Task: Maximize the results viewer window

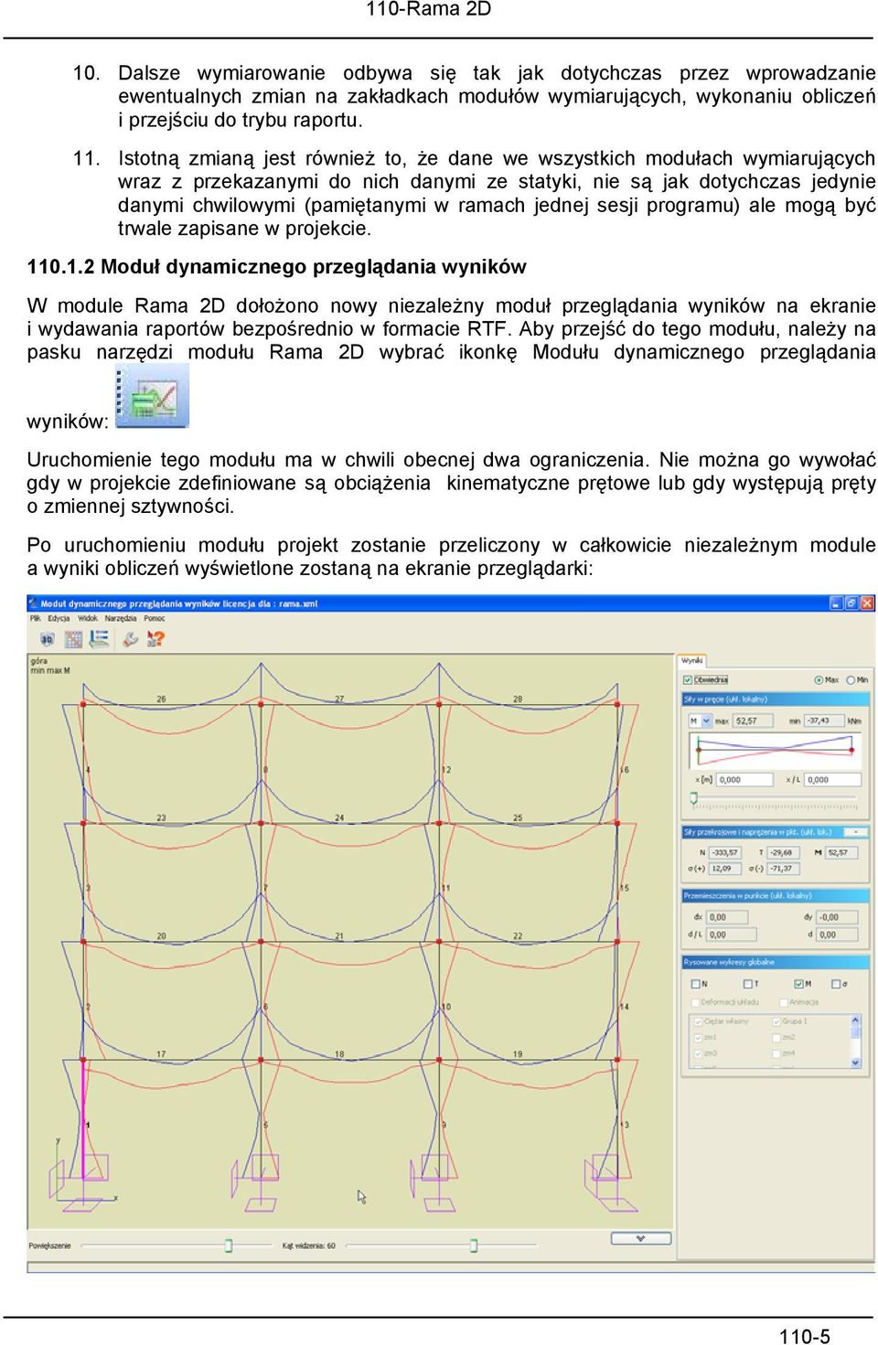Action: click(x=851, y=603)
